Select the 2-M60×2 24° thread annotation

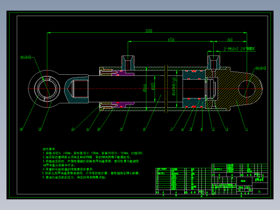coord(240,49)
